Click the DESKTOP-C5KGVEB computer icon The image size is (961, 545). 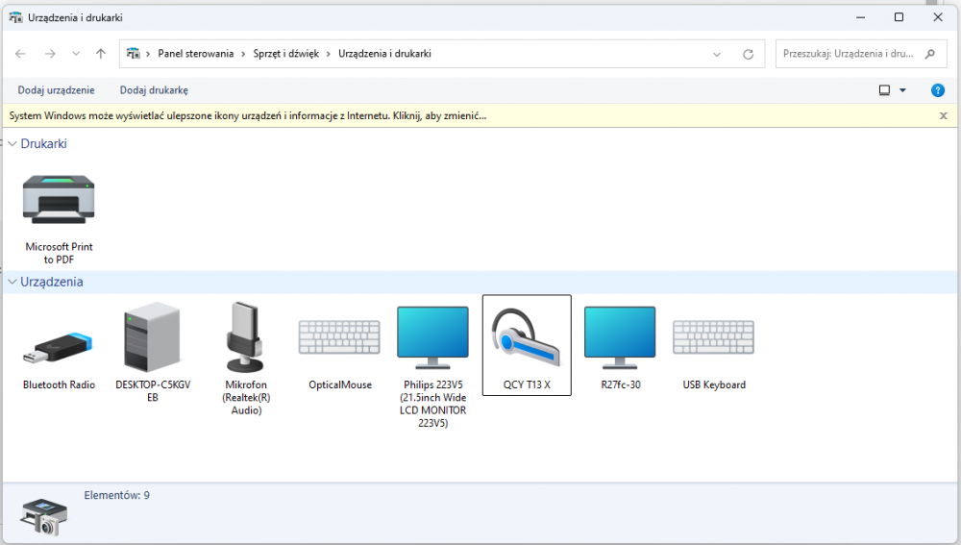click(x=152, y=337)
